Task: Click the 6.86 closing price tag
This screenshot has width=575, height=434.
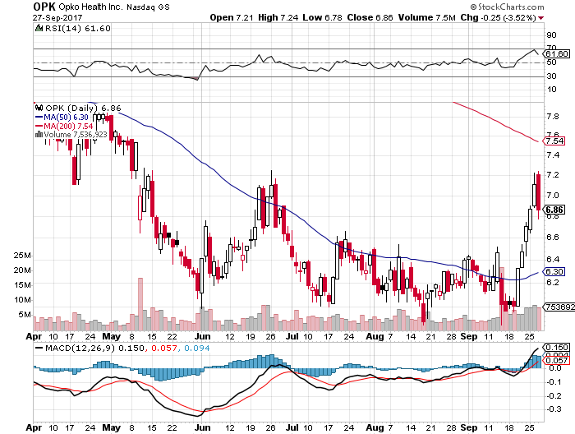Action: 554,209
